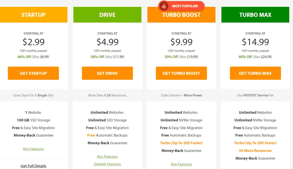Click the MOST POPULAR! badge label
This screenshot has height=169, width=293.
(x=185, y=6)
